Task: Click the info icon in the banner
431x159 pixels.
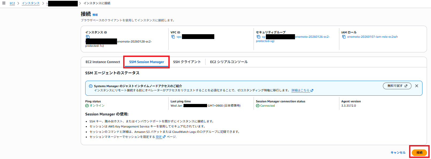Action: tap(91, 86)
